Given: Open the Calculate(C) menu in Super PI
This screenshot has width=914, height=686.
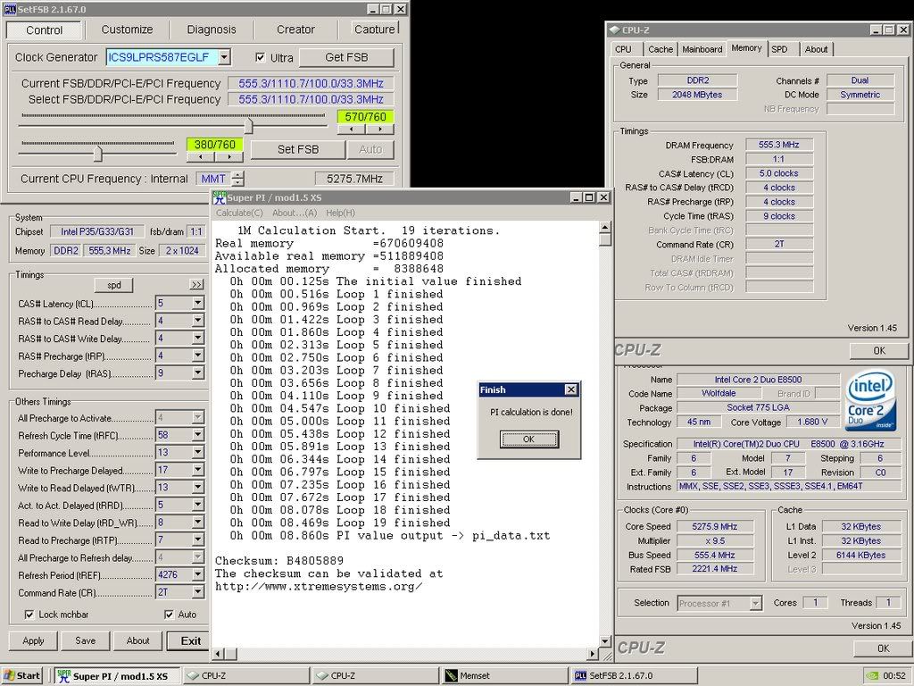Looking at the screenshot, I should coord(239,213).
